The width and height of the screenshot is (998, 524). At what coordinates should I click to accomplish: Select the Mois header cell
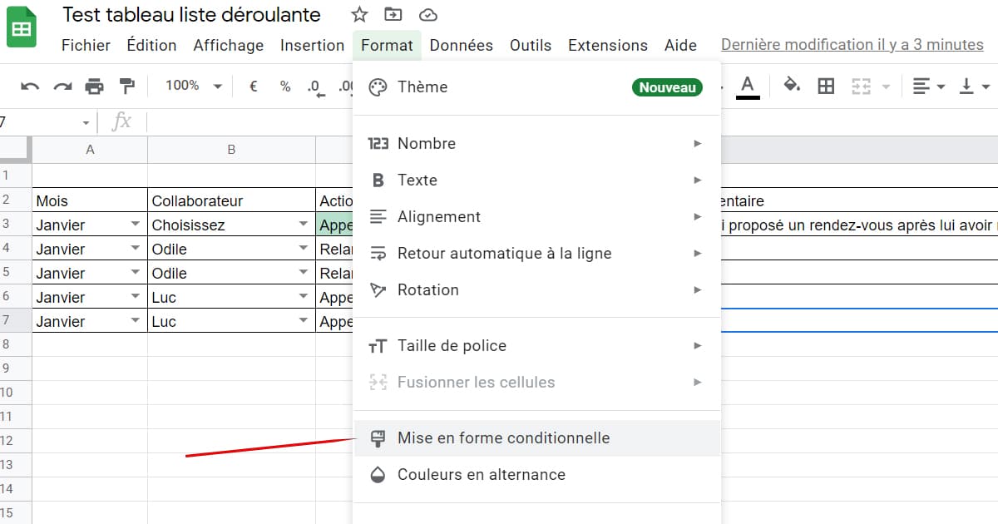(90, 200)
